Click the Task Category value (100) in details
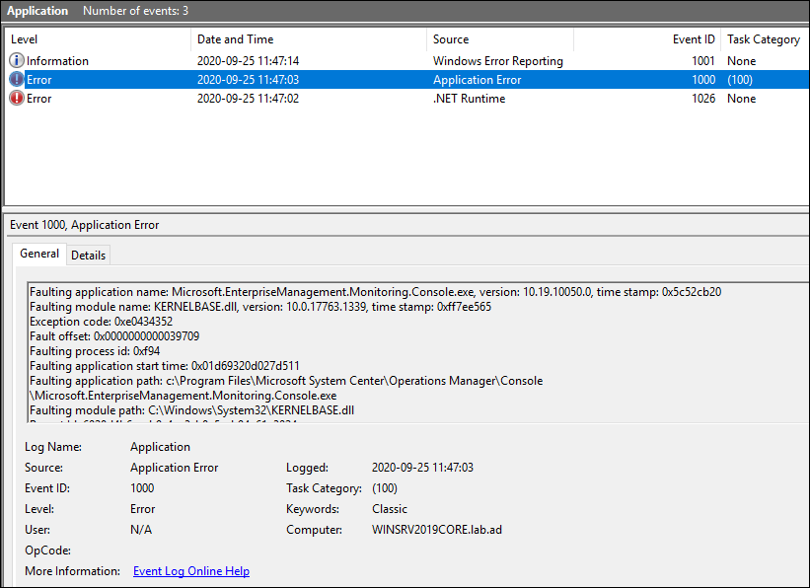810x588 pixels. 385,488
